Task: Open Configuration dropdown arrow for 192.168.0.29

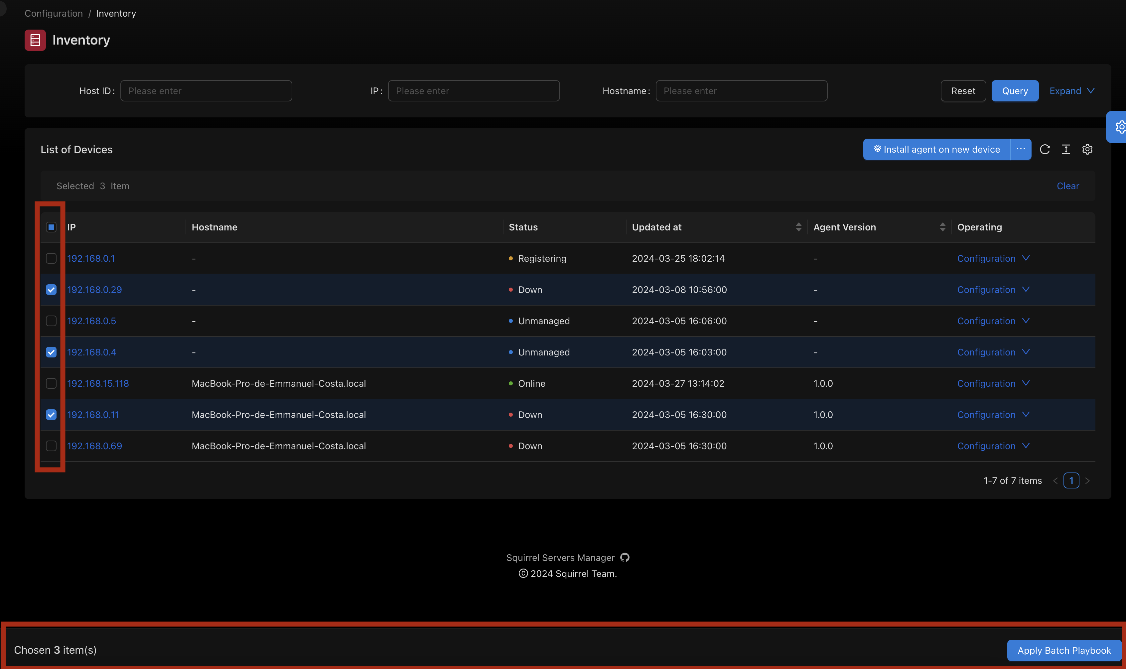Action: (1026, 289)
